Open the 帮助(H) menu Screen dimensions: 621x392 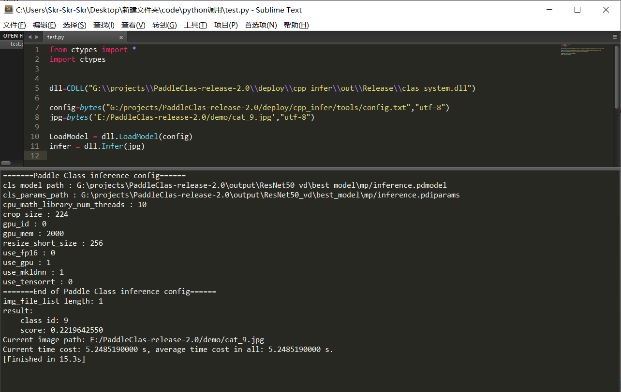296,25
